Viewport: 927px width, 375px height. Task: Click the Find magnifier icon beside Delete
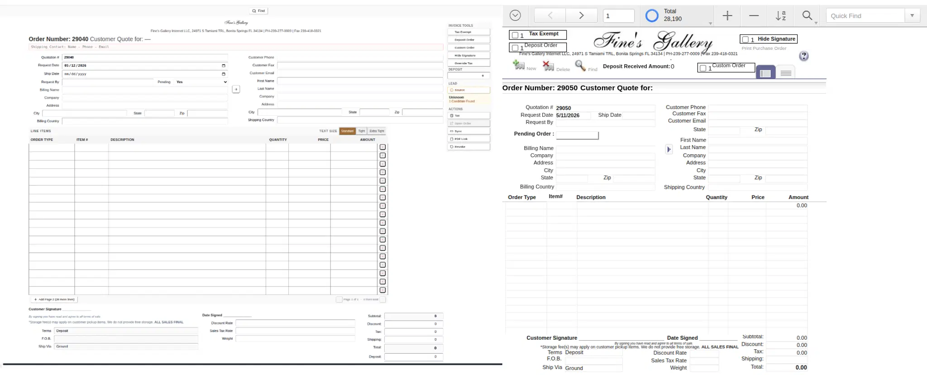pos(580,66)
